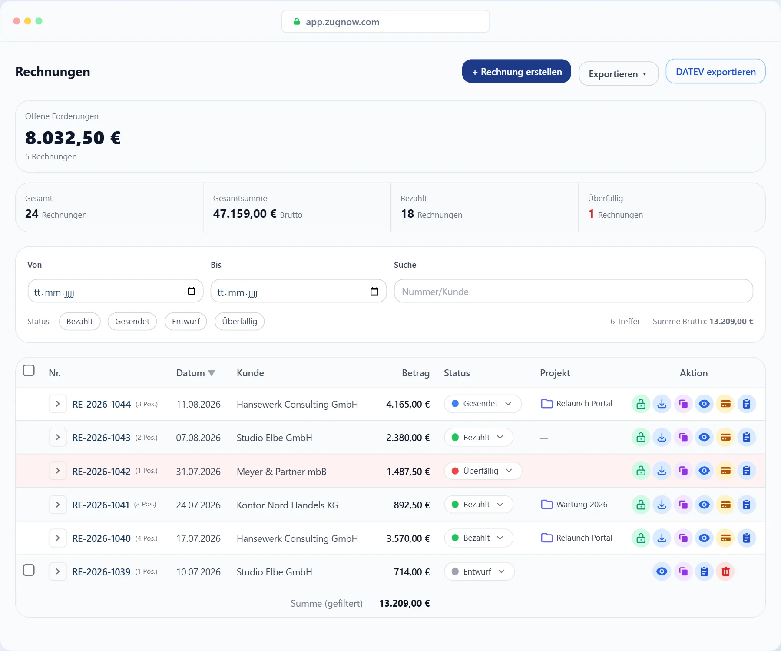Toggle Entwurf status filter chip
This screenshot has width=781, height=651.
click(x=185, y=322)
